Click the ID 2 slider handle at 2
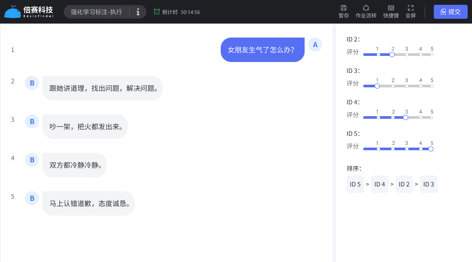 tap(392, 55)
